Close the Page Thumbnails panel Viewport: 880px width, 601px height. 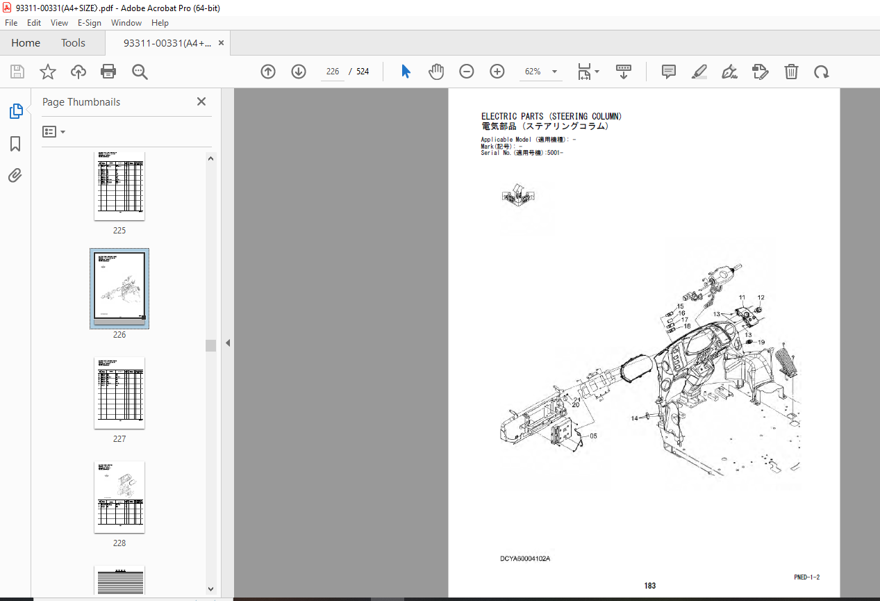tap(201, 101)
